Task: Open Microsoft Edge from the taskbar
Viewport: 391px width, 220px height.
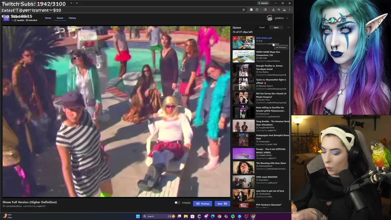Action: [213, 216]
